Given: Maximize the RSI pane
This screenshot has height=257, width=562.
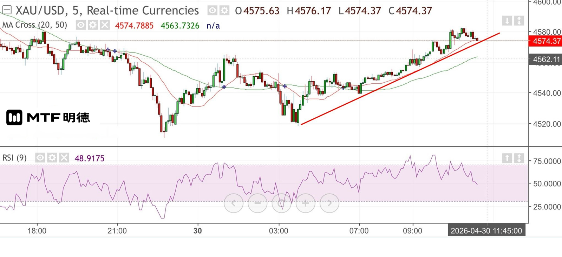Looking at the screenshot, I should 519,158.
